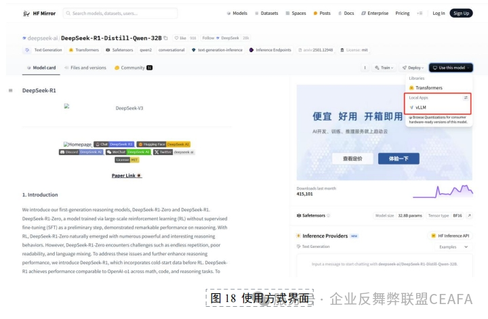Image resolution: width=488 pixels, height=319 pixels.
Task: Open the Paper Link
Action: (x=127, y=175)
